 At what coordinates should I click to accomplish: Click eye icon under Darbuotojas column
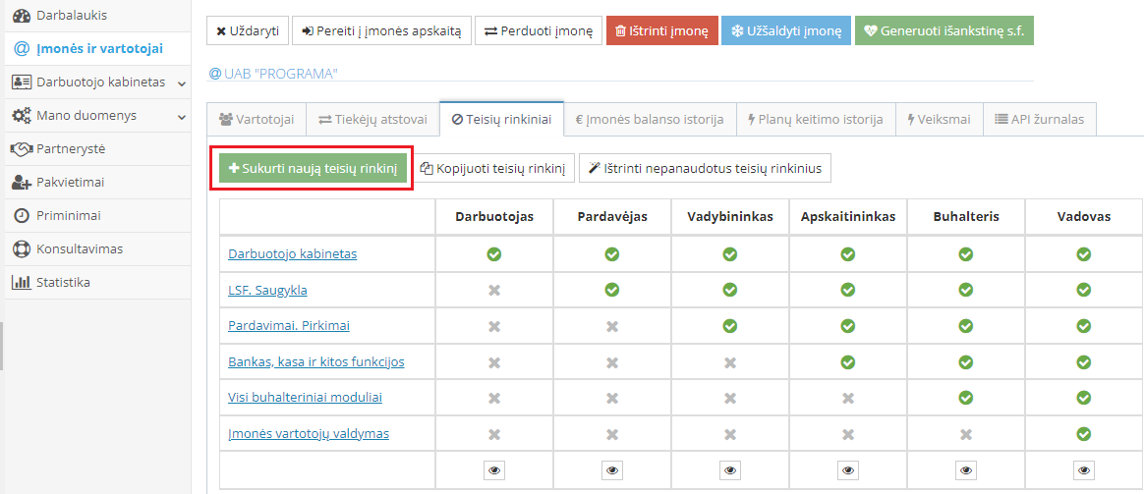tap(494, 470)
